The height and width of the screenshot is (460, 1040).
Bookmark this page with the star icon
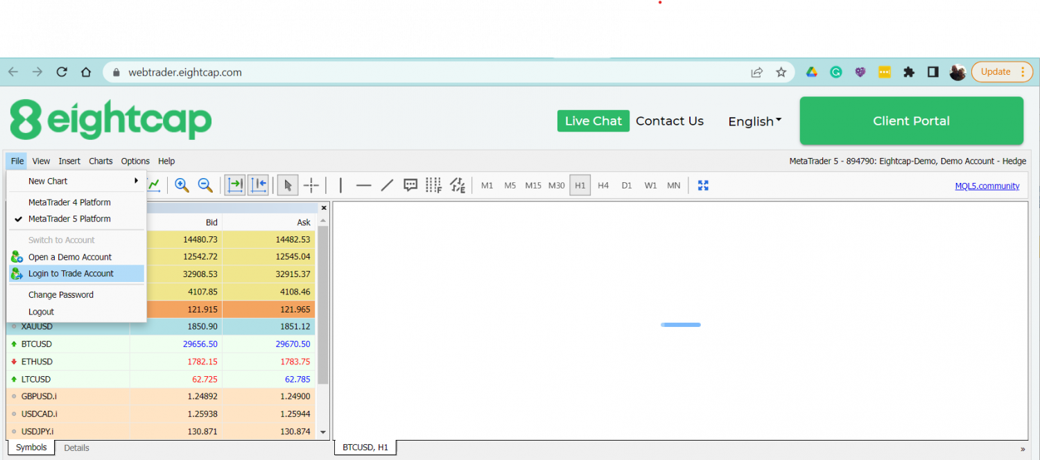(781, 72)
